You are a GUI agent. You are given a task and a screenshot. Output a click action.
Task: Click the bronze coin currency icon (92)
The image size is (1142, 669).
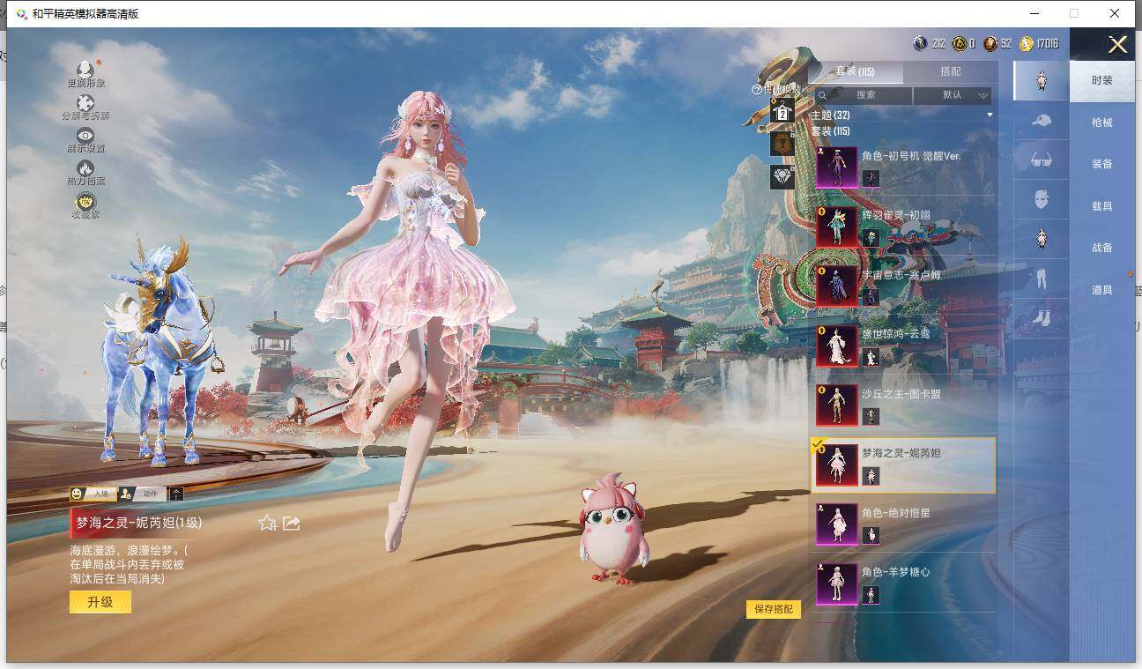point(990,43)
